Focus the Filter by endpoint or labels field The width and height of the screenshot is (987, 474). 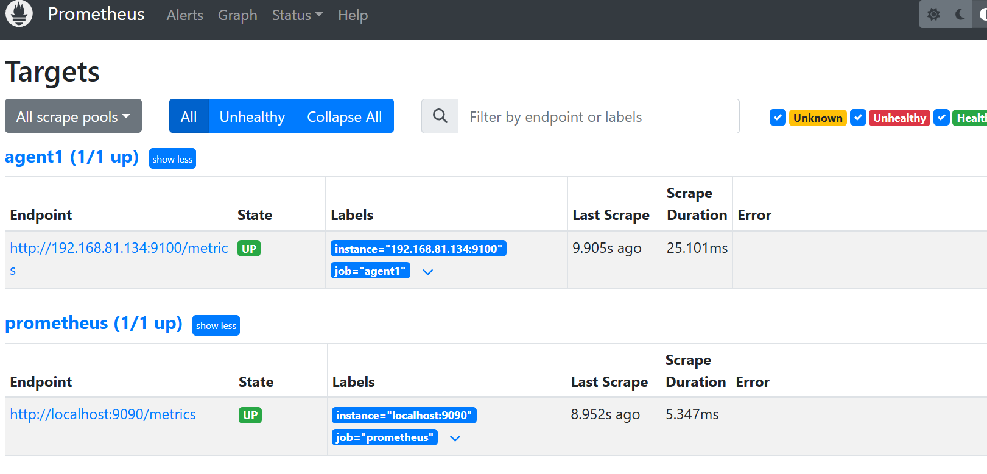(x=599, y=116)
